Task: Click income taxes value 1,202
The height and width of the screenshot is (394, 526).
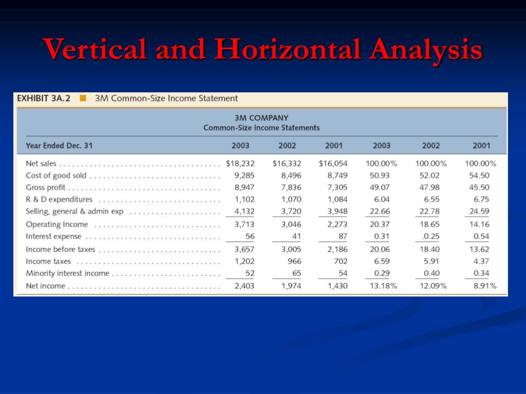Action: (245, 261)
